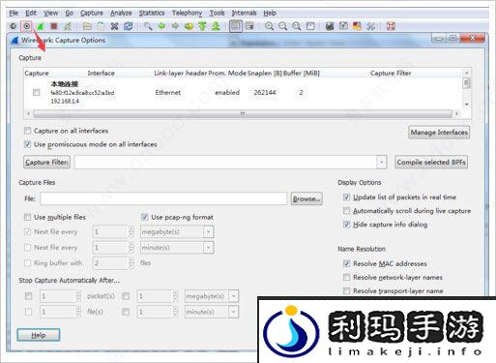Zoom in toolbar icon

269,26
